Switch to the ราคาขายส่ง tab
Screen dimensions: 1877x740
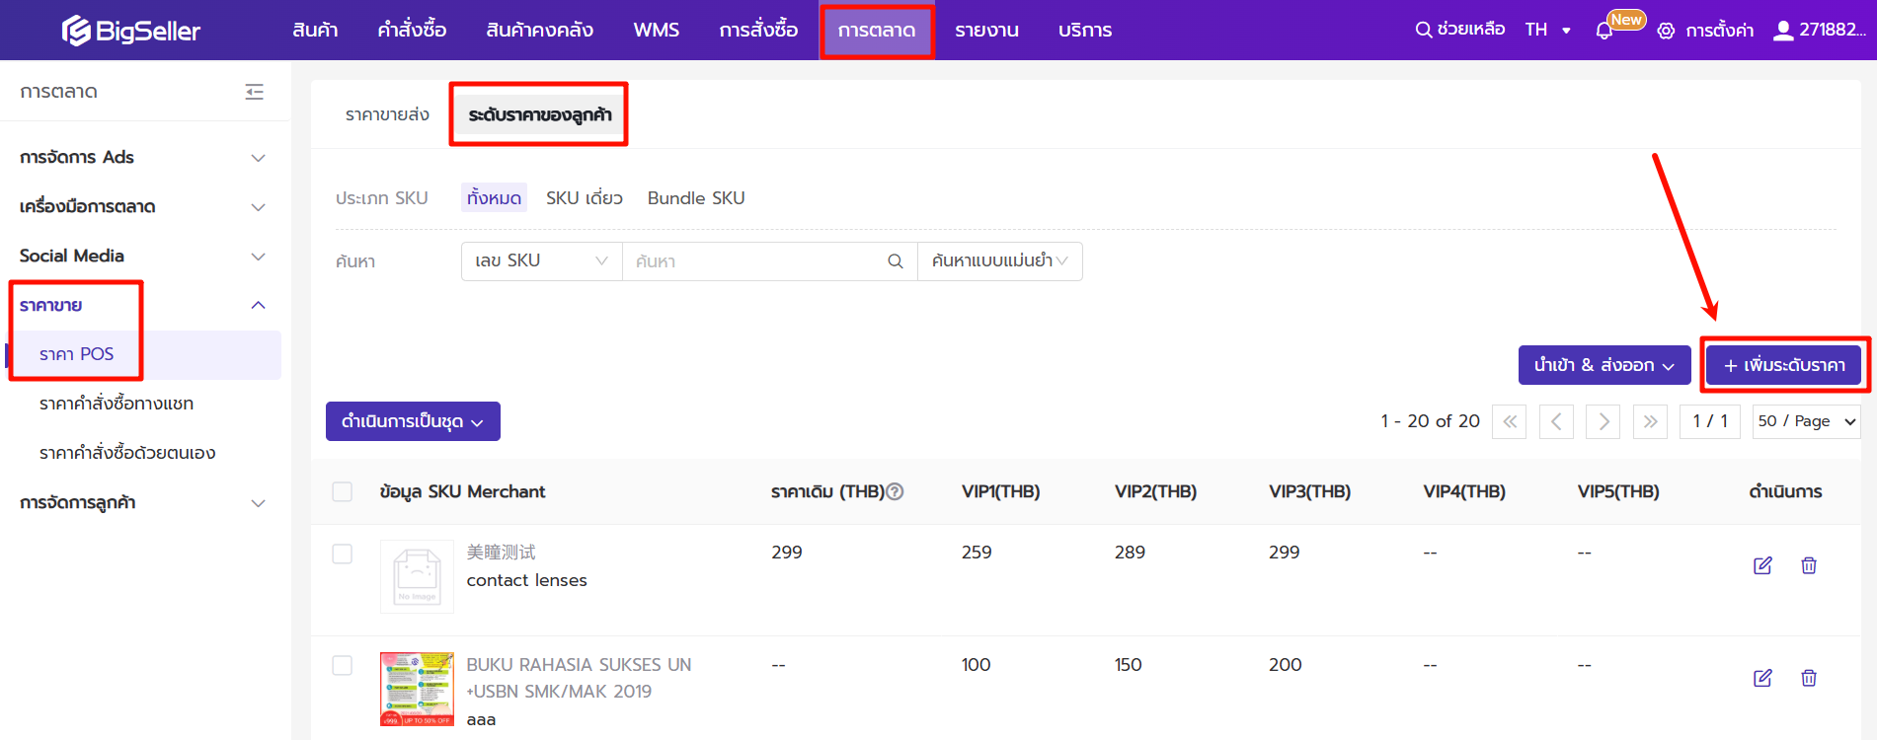(387, 115)
